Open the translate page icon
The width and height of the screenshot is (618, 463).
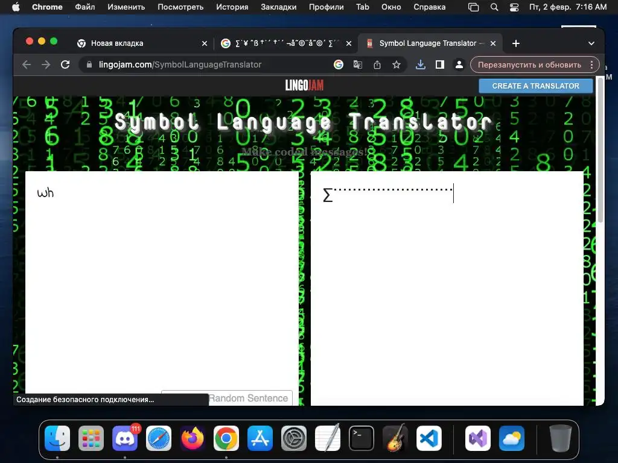click(x=358, y=65)
